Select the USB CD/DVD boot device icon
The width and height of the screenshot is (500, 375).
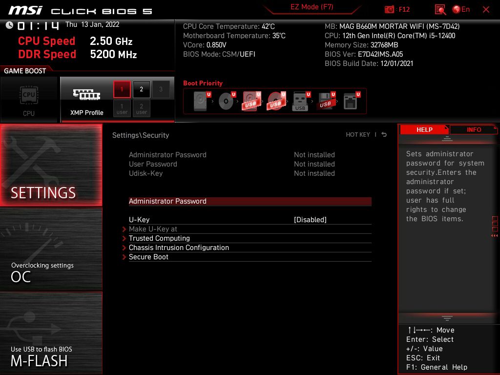(x=276, y=101)
